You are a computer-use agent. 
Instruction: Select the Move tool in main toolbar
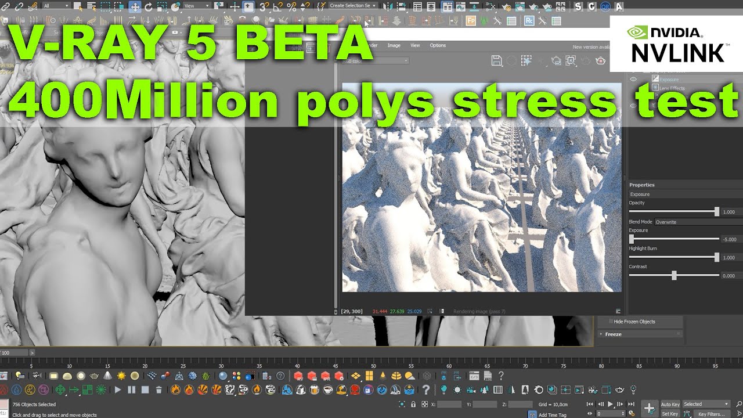click(135, 6)
